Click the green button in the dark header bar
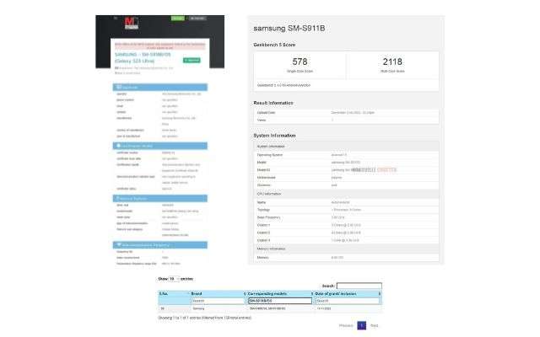The height and width of the screenshot is (337, 540). coord(178,19)
